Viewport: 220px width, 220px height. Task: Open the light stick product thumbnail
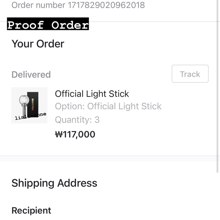(29, 105)
